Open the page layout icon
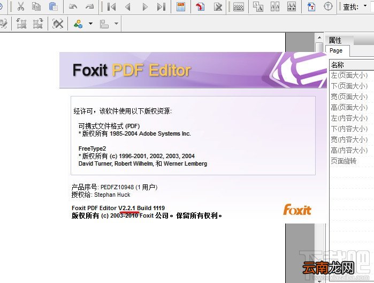The image size is (374, 283). click(x=181, y=6)
